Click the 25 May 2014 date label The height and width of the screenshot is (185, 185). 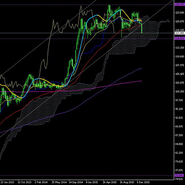point(59,182)
